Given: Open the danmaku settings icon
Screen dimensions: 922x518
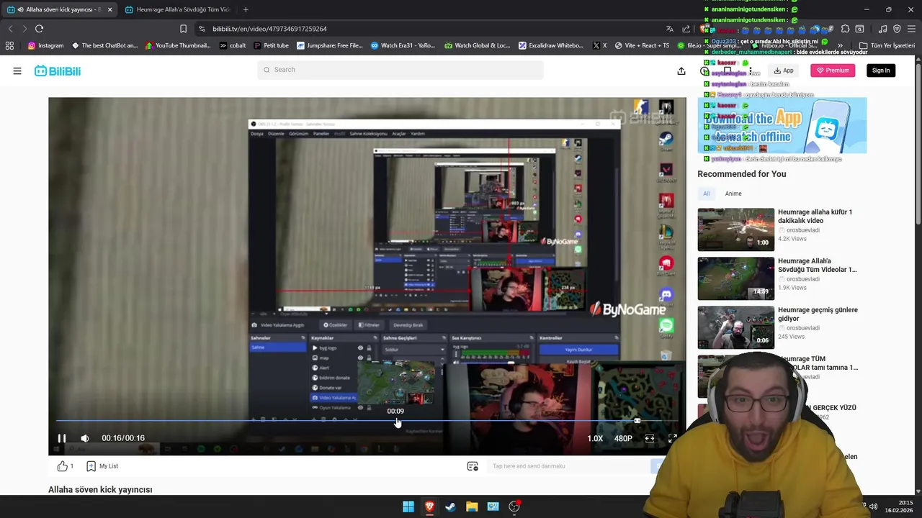Looking at the screenshot, I should tap(473, 466).
